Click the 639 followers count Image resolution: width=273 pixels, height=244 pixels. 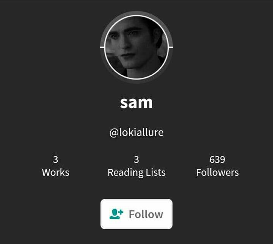tap(217, 160)
